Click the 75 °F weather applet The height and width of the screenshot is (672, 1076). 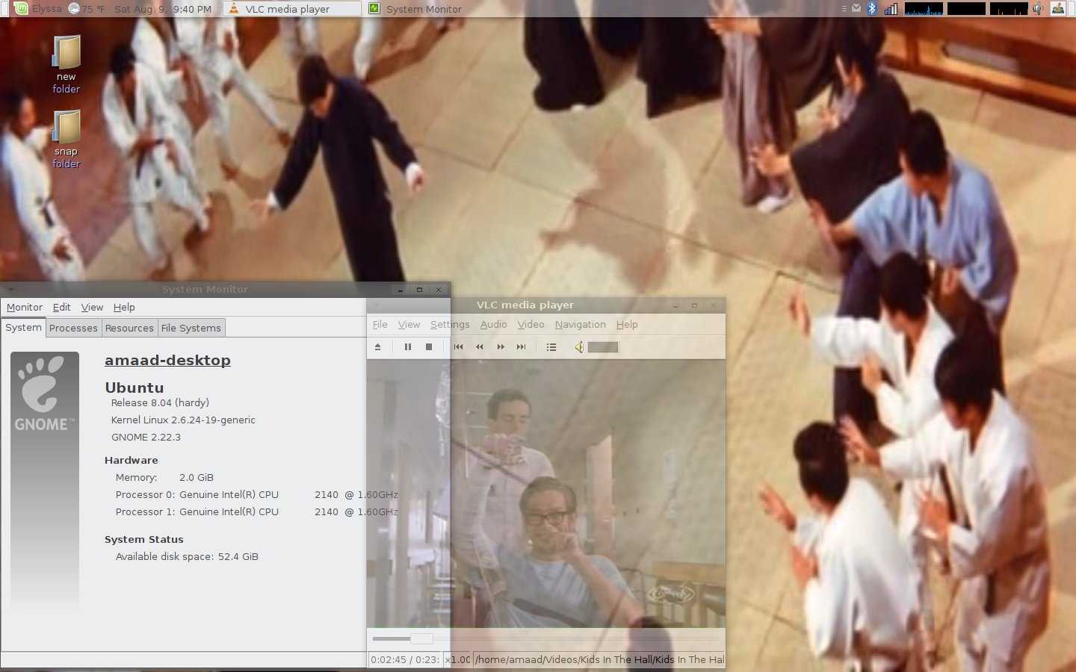click(87, 9)
